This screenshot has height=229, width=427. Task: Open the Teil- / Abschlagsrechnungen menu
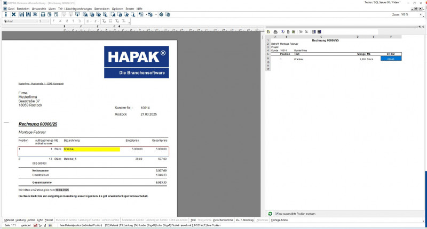point(75,9)
